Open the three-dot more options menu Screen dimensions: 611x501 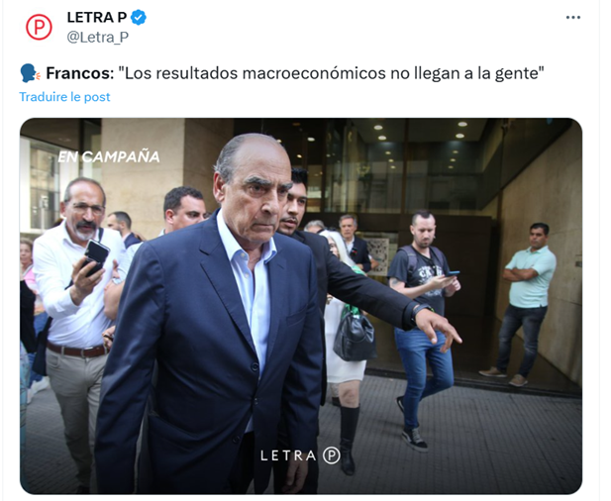click(x=572, y=18)
